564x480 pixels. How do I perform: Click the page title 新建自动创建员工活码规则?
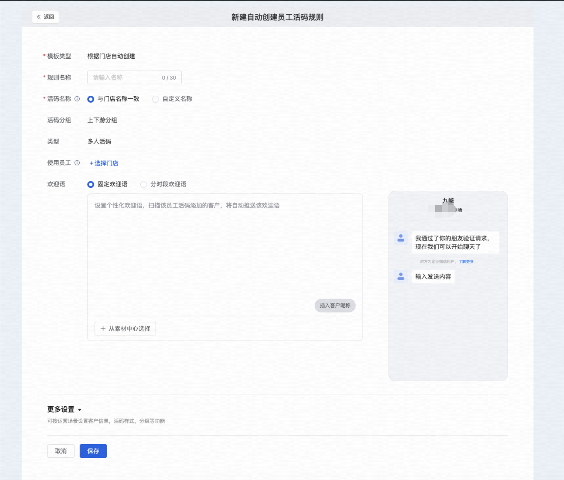277,17
